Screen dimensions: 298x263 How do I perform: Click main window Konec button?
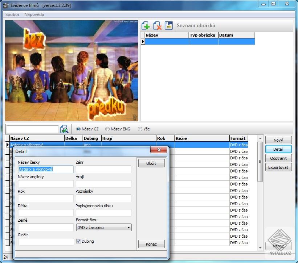pyautogui.click(x=278, y=246)
